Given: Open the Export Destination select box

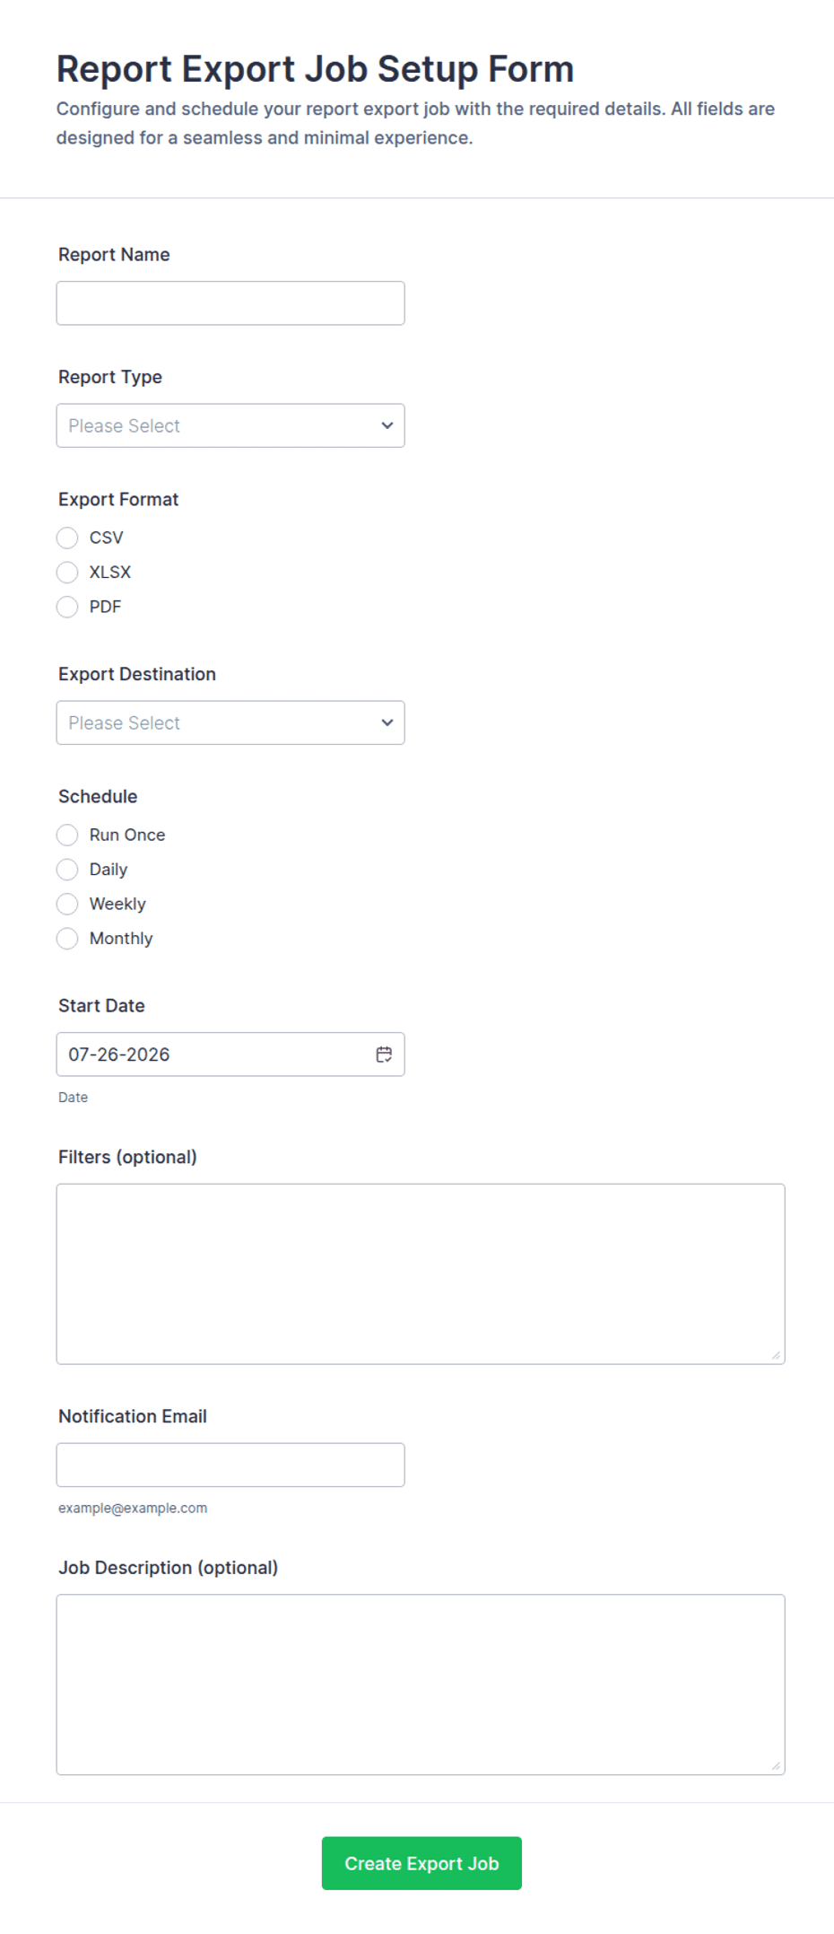Looking at the screenshot, I should [230, 722].
